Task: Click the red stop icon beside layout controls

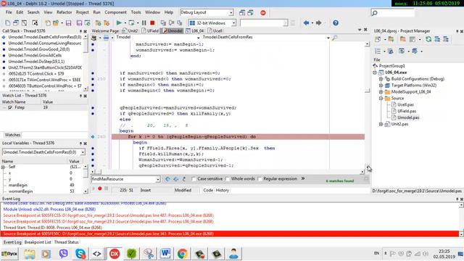Action: pos(262,13)
